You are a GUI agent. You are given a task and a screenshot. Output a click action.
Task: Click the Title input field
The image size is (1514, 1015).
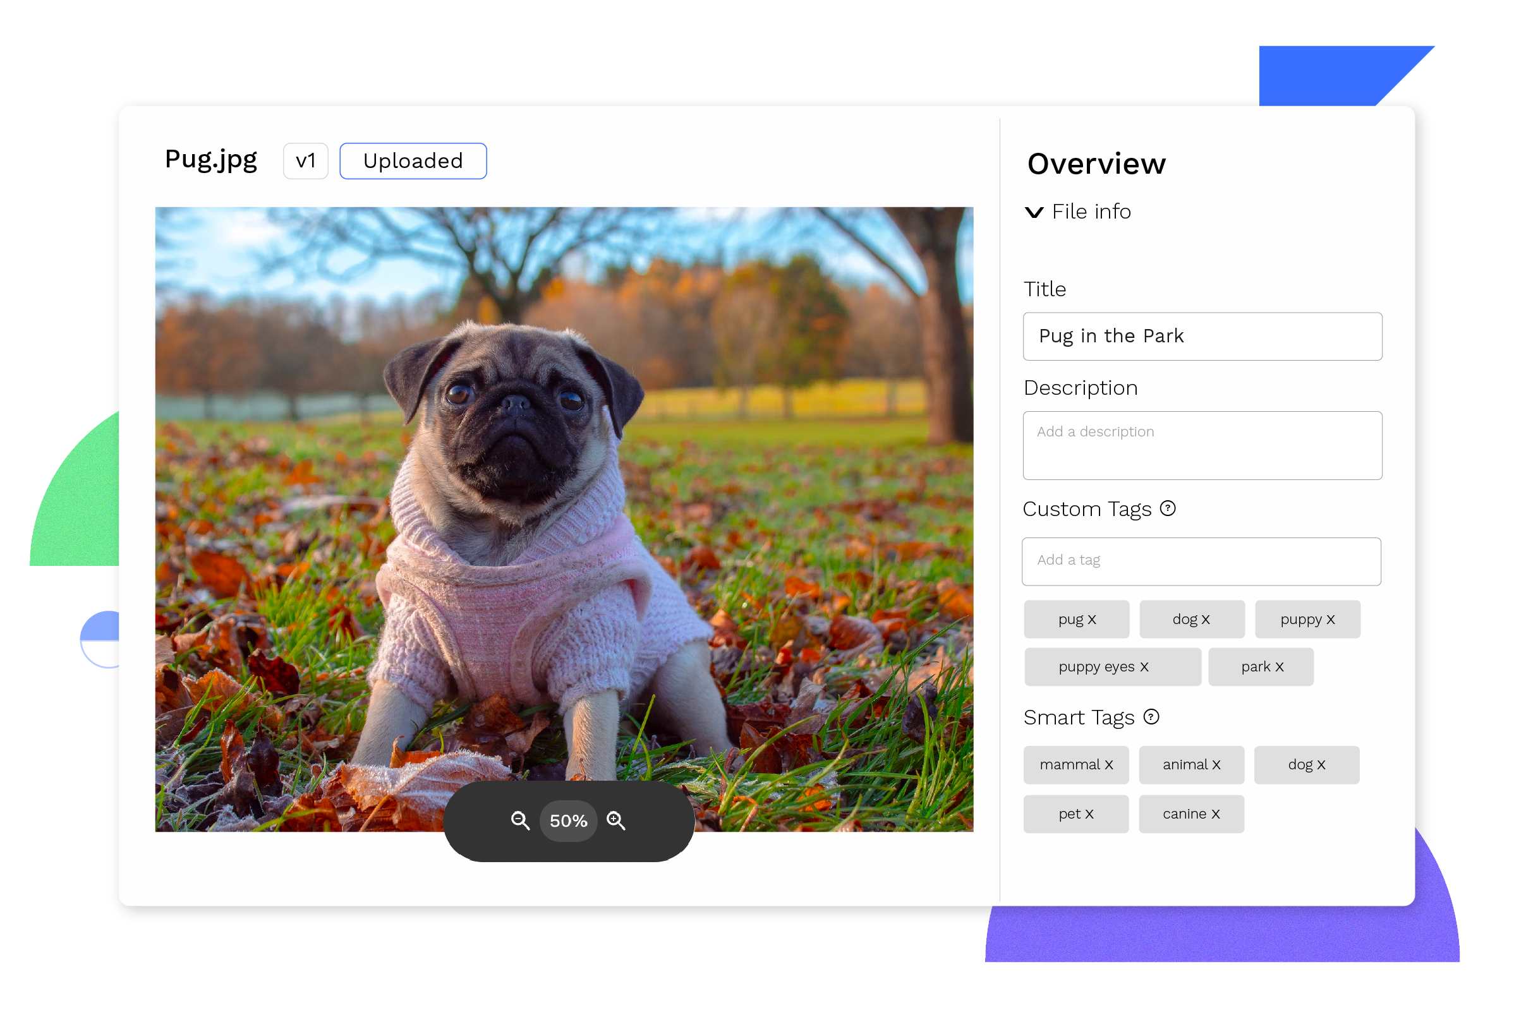[1202, 337]
